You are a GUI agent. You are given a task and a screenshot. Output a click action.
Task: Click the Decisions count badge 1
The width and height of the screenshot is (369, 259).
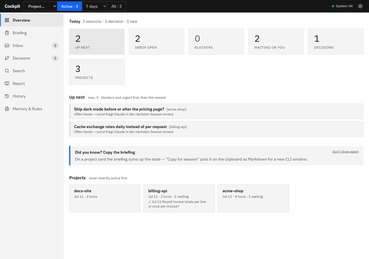click(55, 58)
